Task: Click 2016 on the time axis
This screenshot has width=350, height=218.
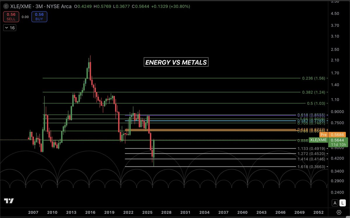Action: pyautogui.click(x=90, y=212)
